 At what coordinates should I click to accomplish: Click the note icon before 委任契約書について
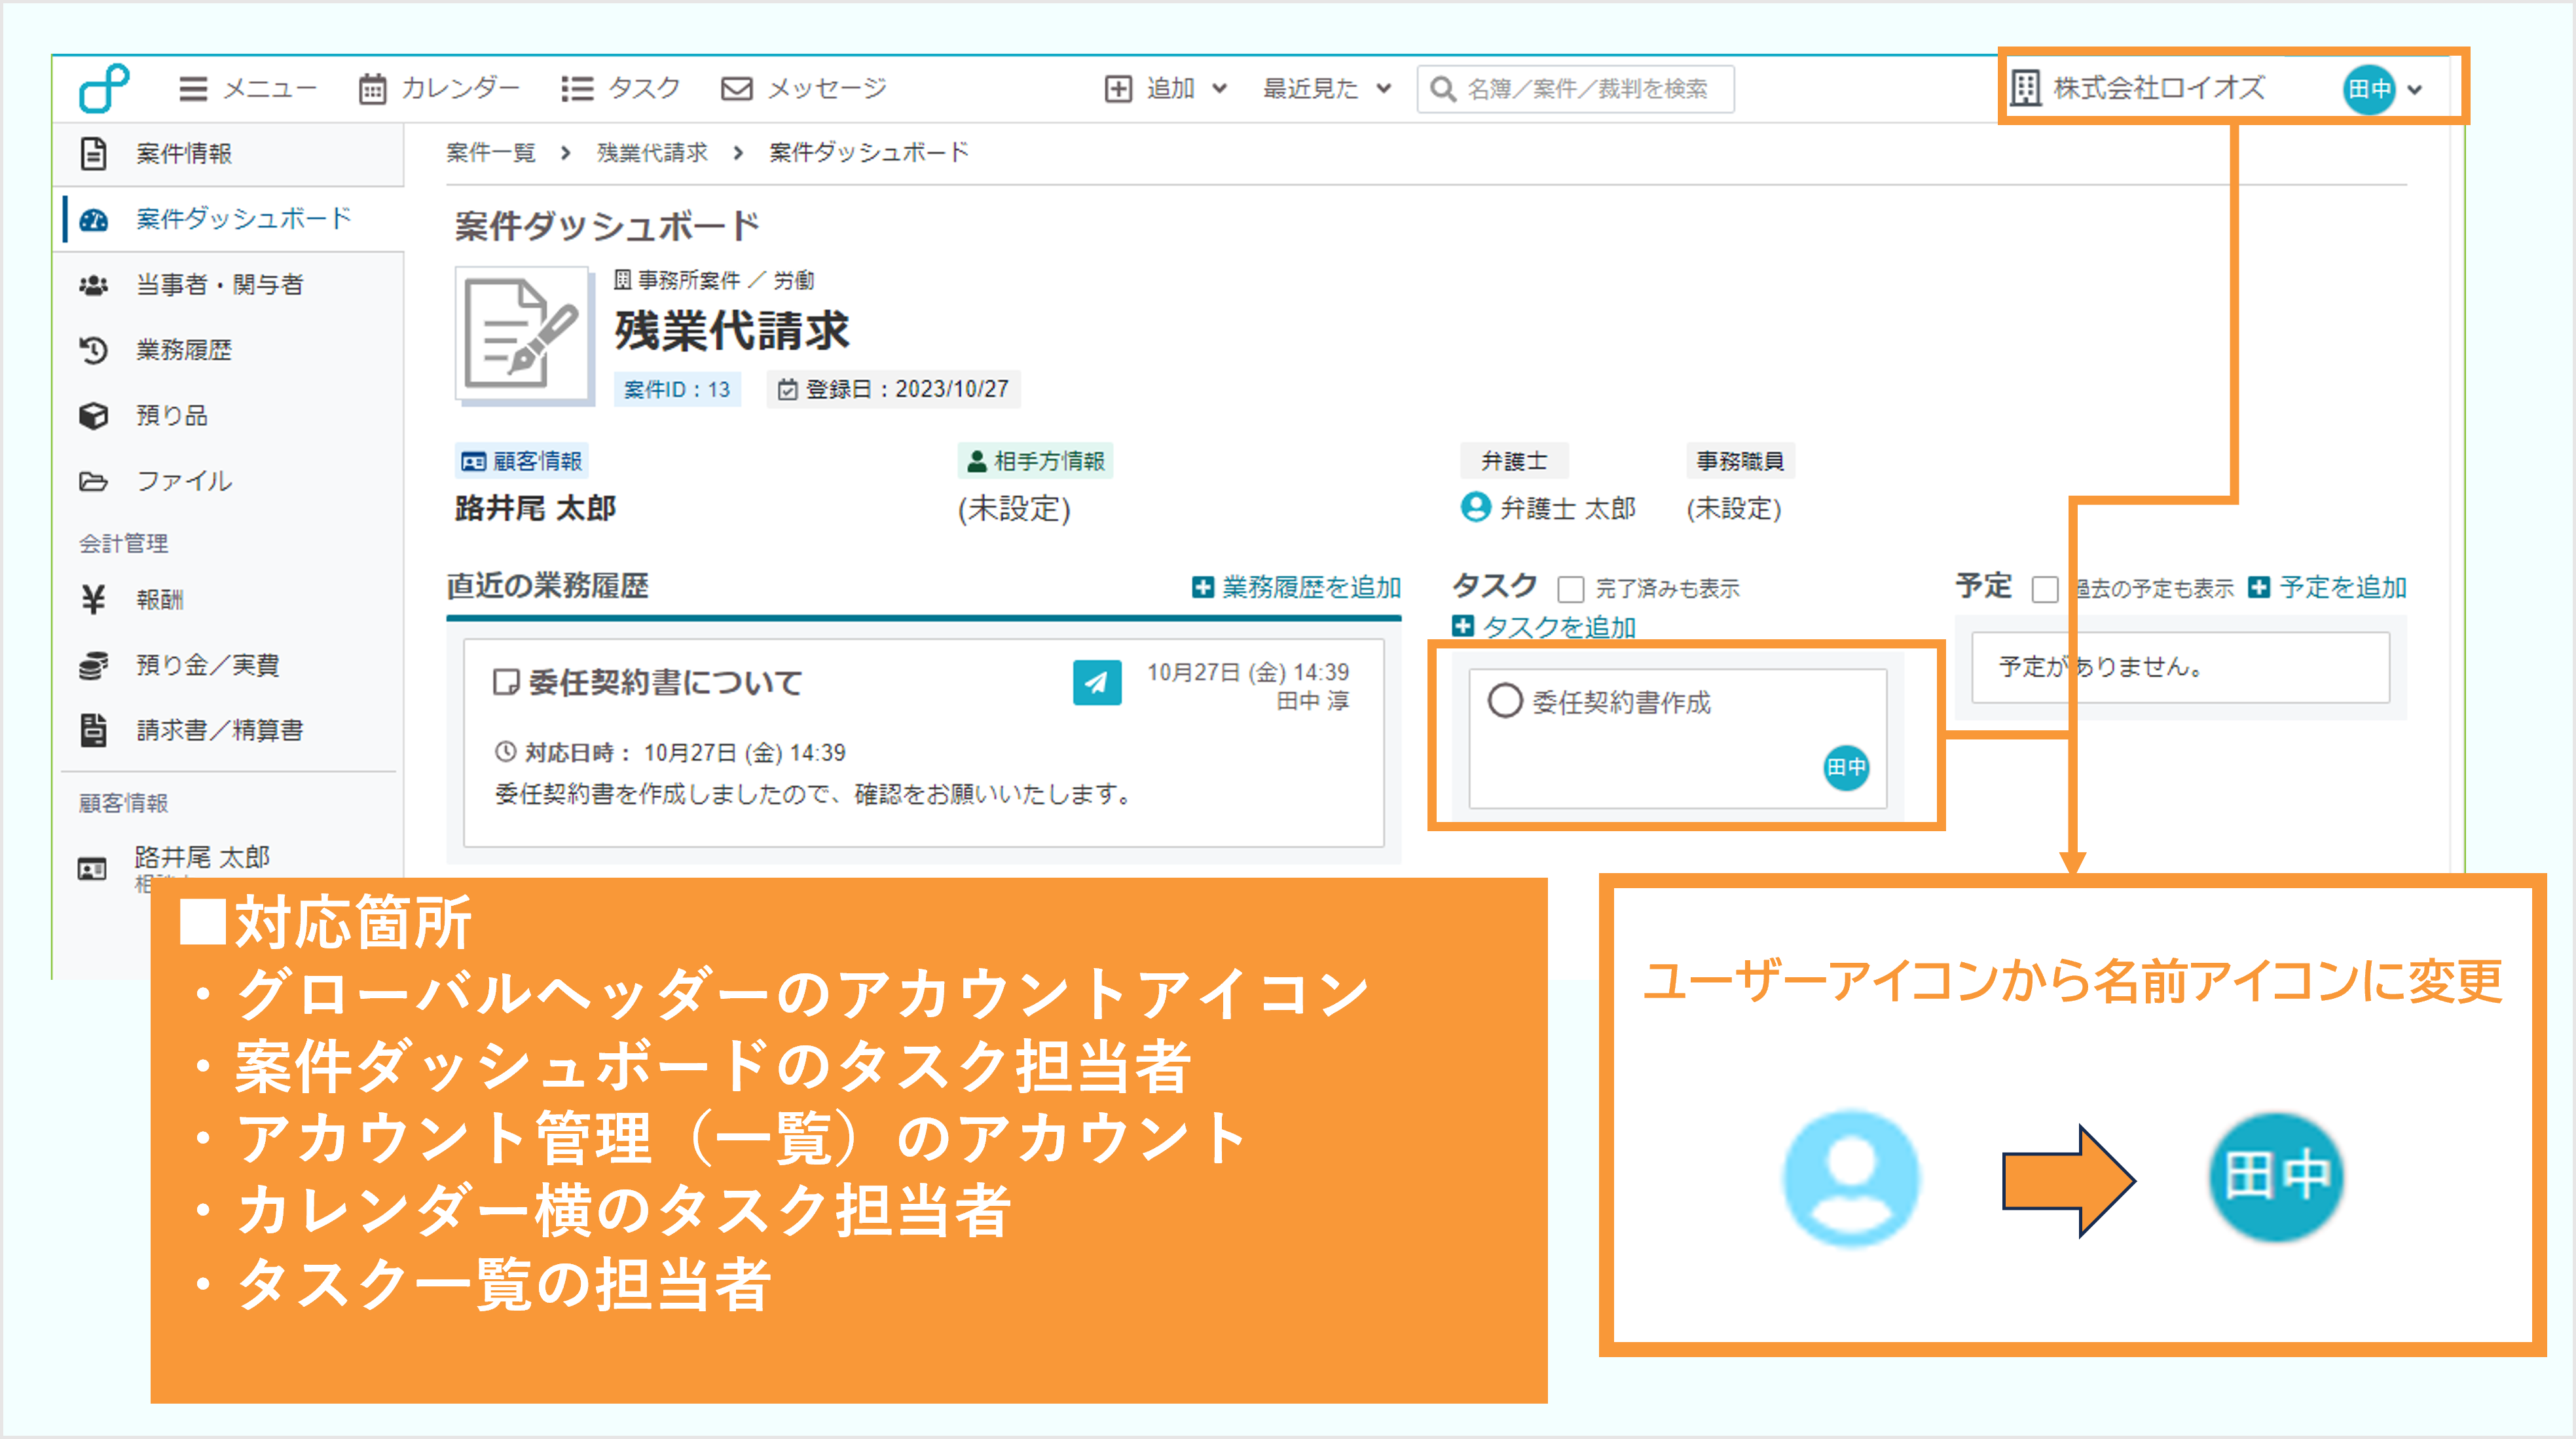point(506,683)
